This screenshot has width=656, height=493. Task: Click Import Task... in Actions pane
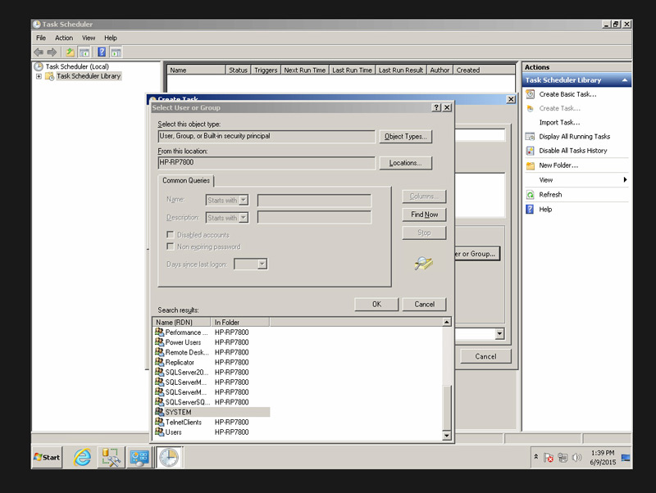559,122
